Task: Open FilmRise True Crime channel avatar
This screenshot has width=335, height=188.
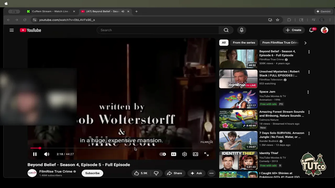Action: 32,173
